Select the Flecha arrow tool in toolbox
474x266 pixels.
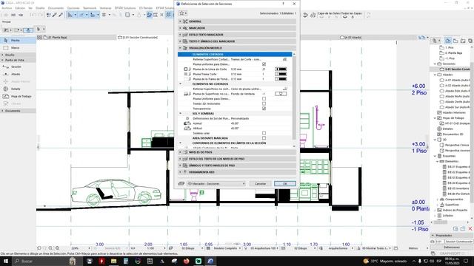(x=18, y=40)
